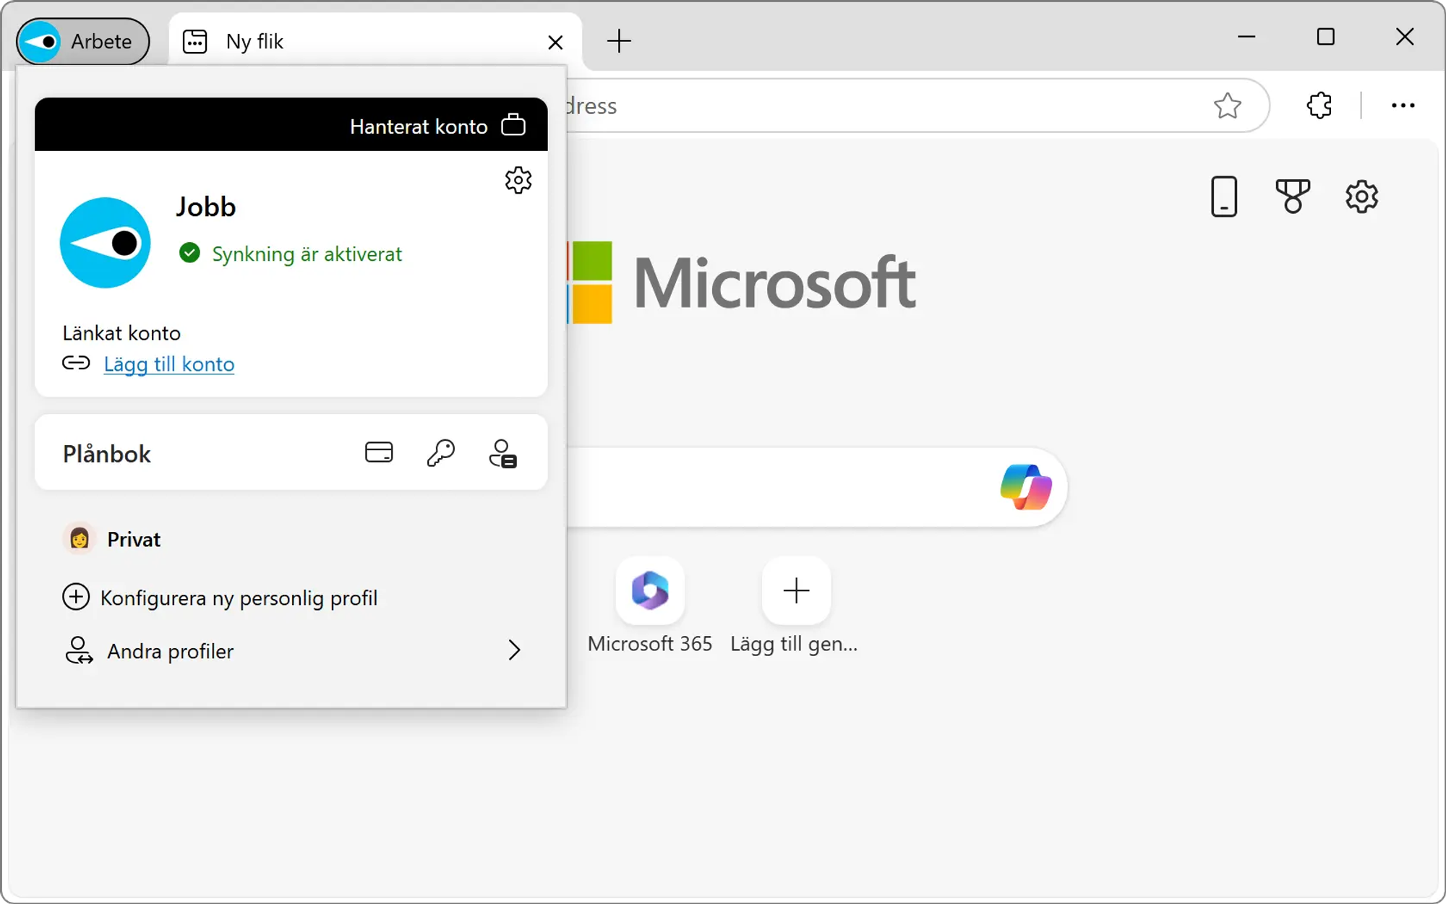Screen dimensions: 1446x904
Task: Click the Lägg till konto link
Action: coord(169,363)
